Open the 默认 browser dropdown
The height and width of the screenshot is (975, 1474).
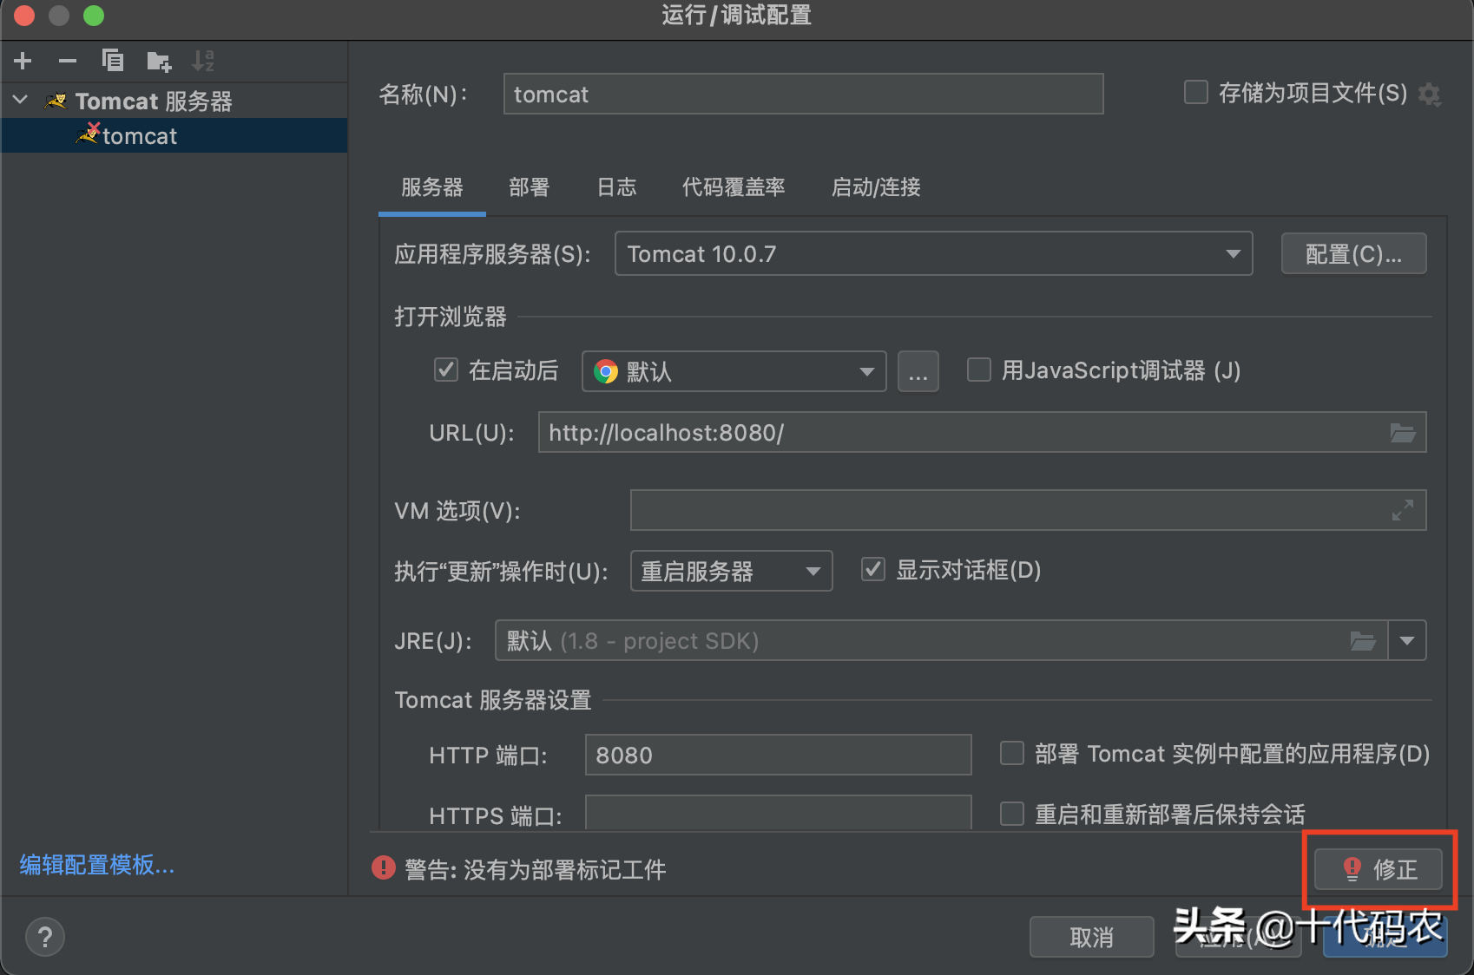[x=734, y=371]
